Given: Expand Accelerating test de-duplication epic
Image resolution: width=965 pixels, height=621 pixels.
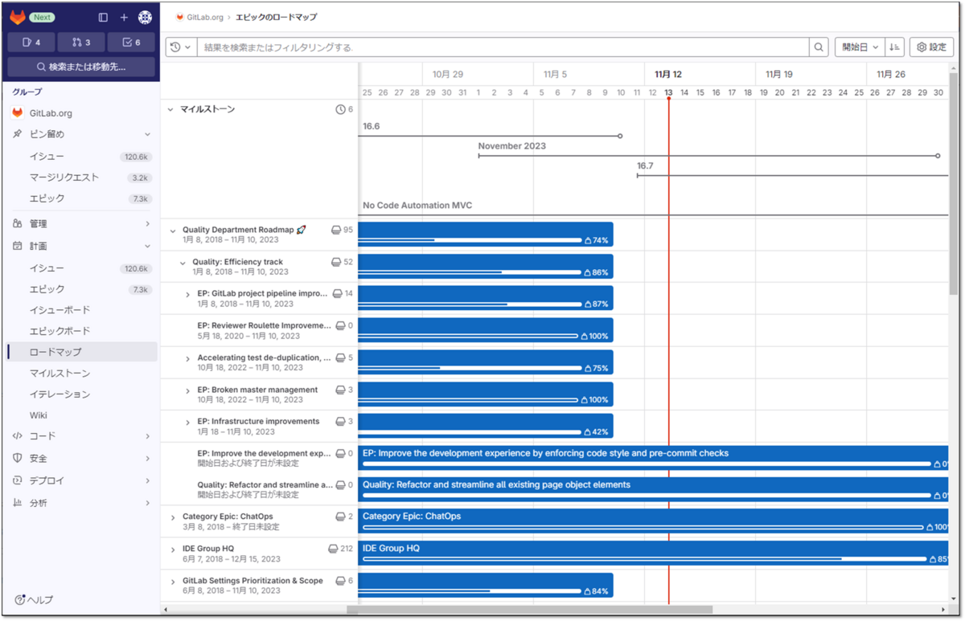Looking at the screenshot, I should coord(188,358).
